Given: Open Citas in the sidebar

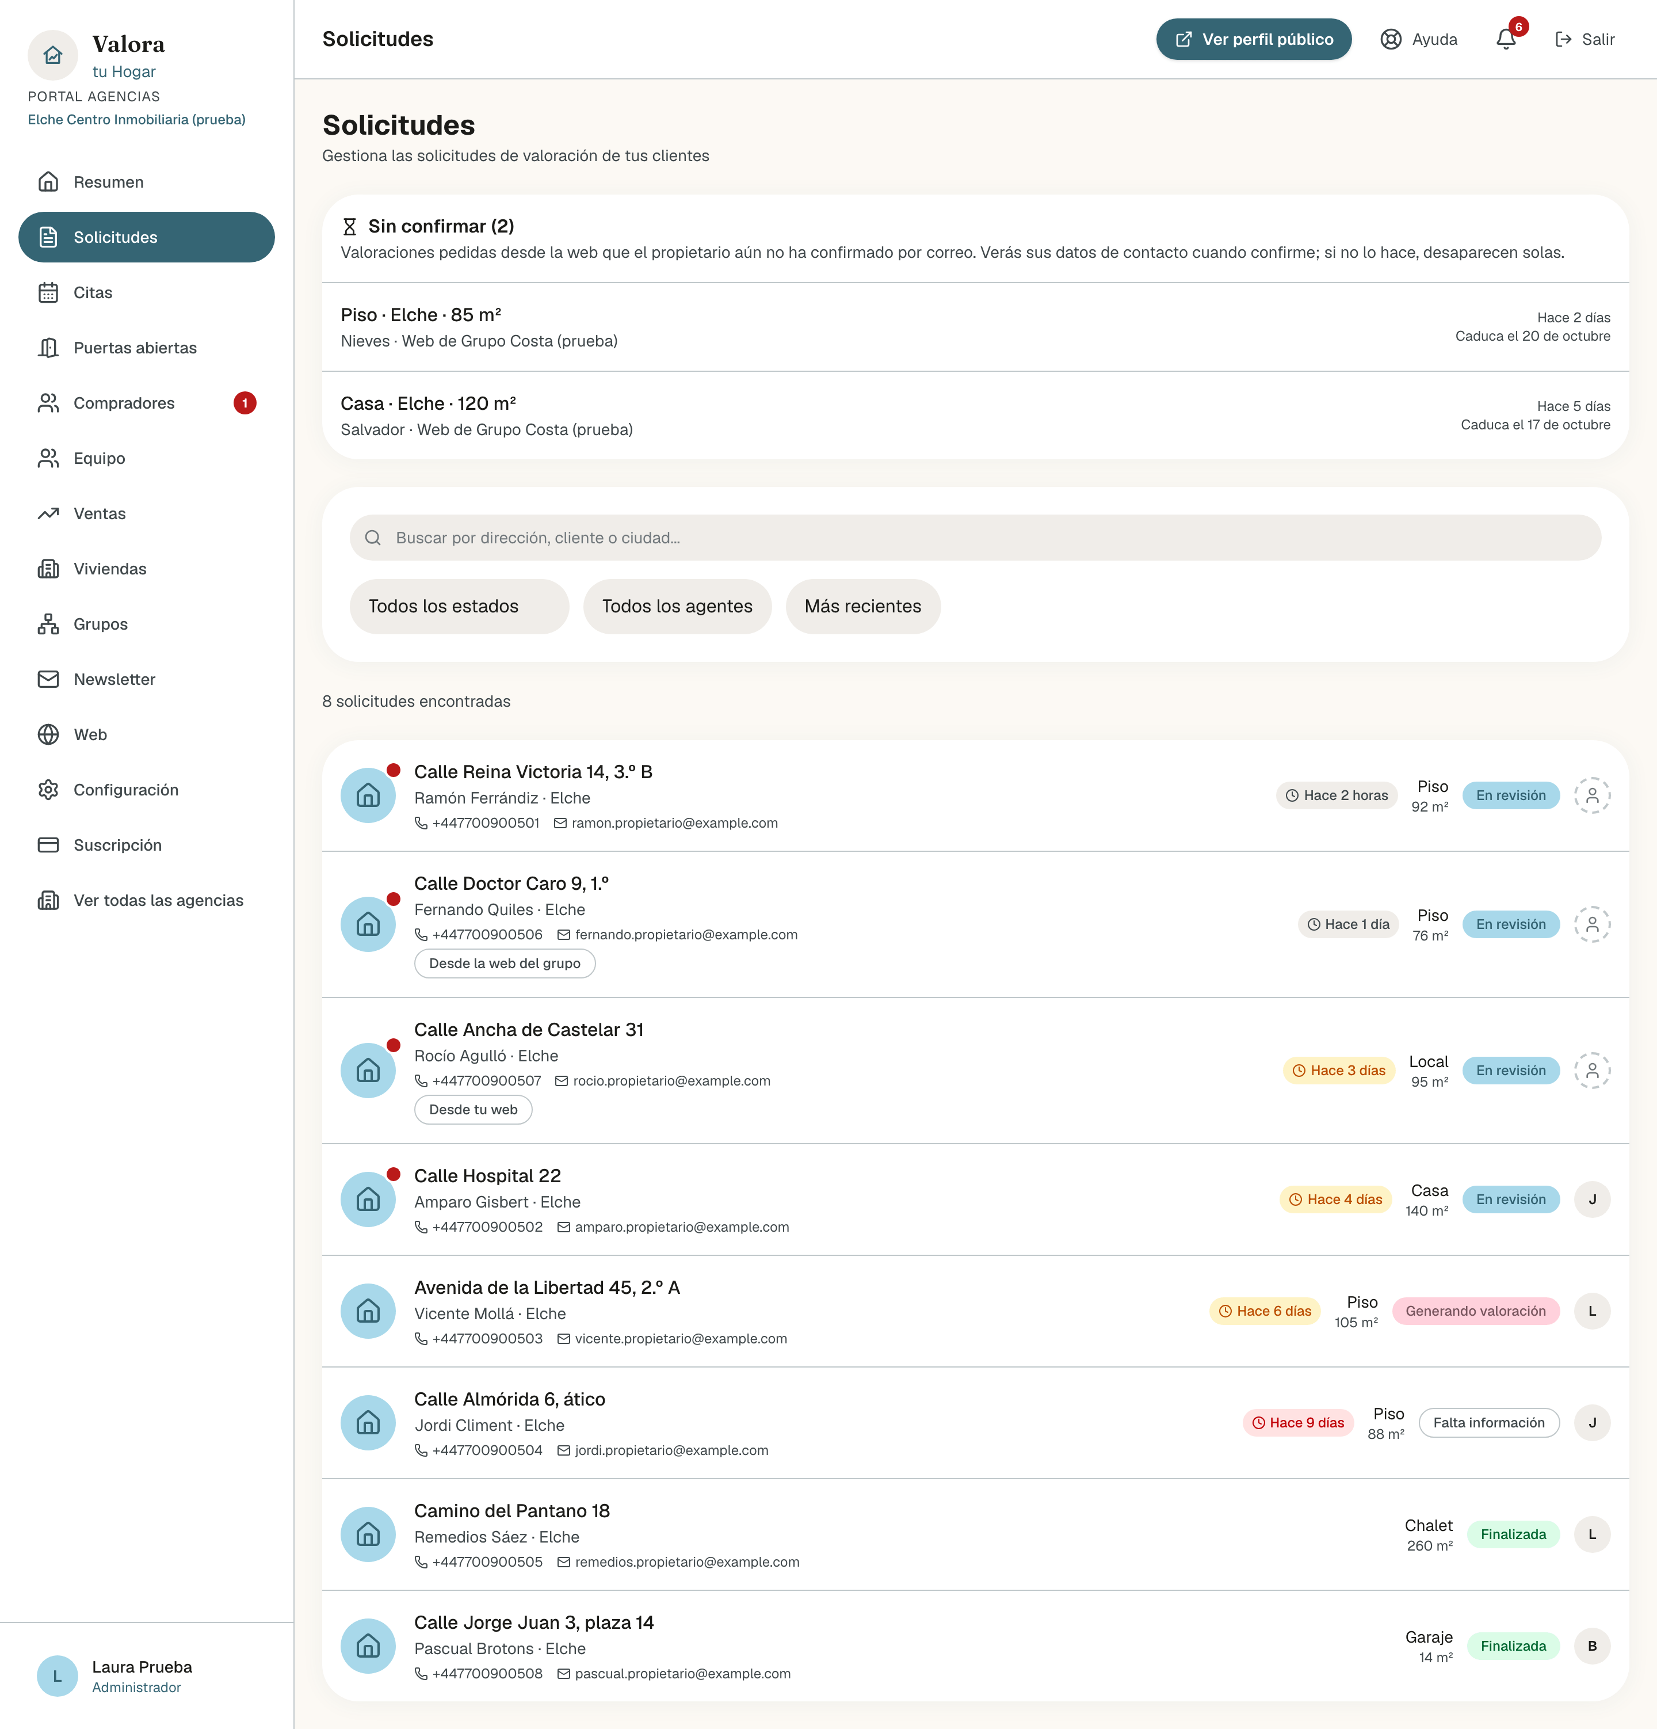Looking at the screenshot, I should coord(146,293).
